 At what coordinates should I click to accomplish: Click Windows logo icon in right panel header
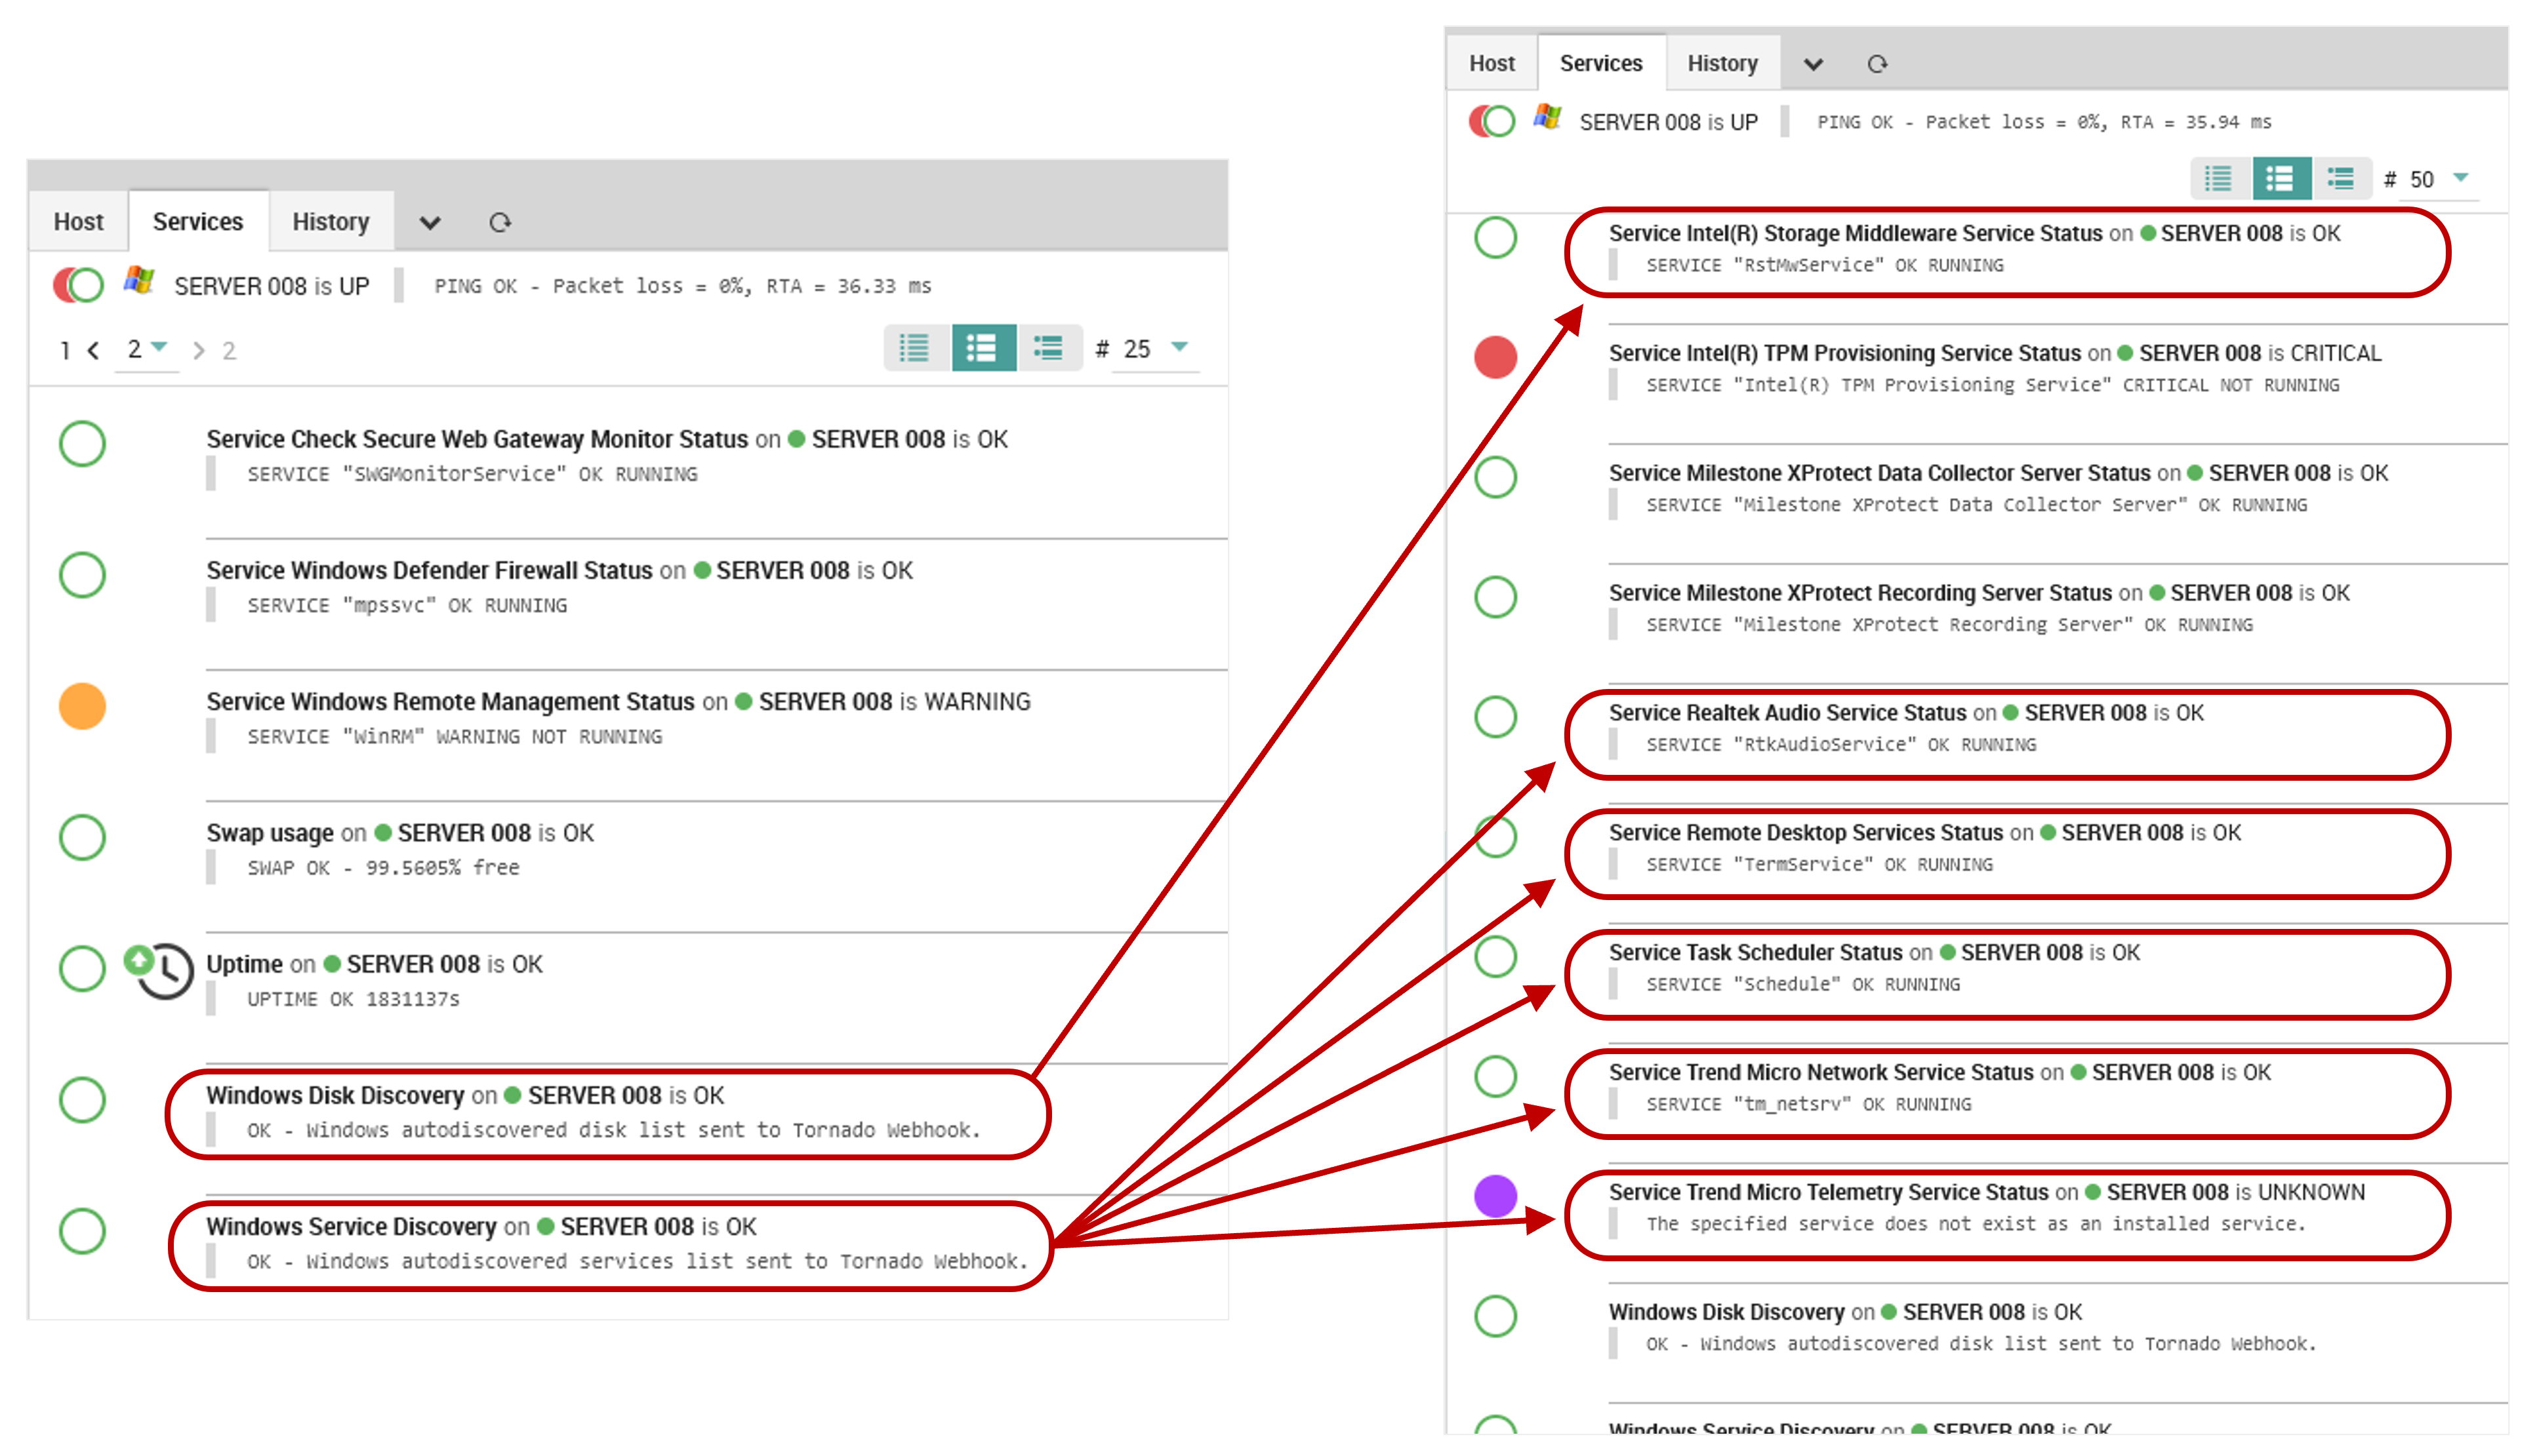tap(1548, 116)
